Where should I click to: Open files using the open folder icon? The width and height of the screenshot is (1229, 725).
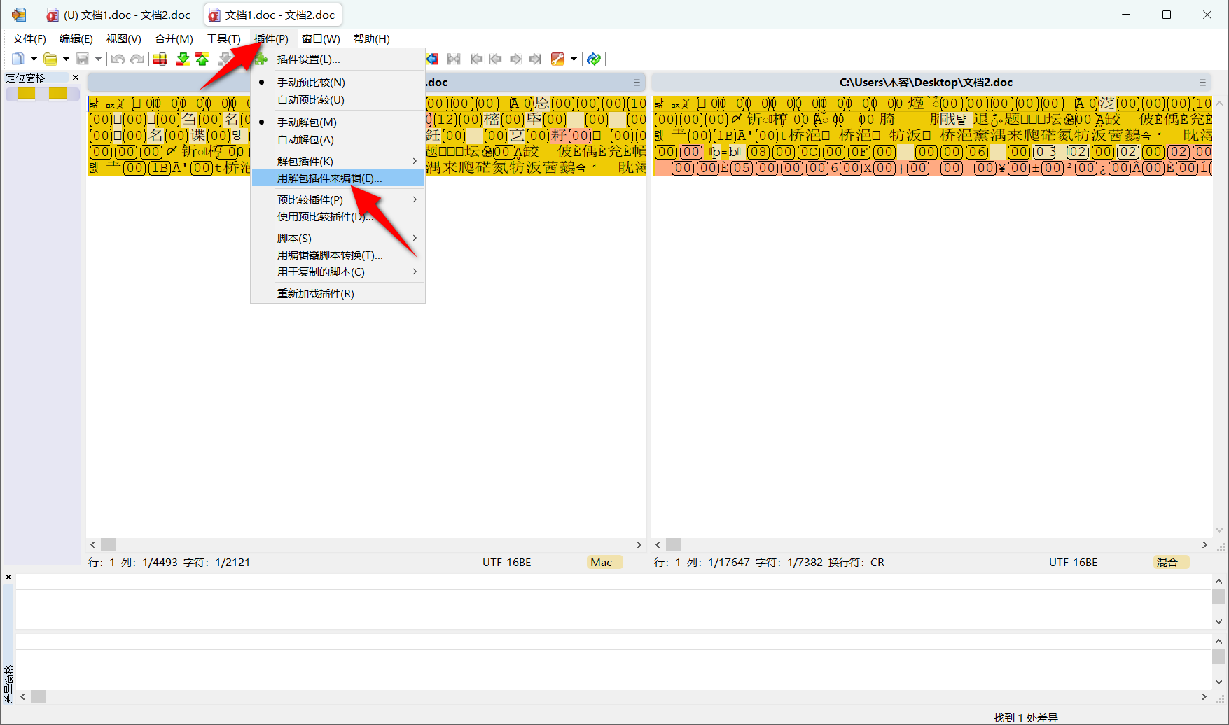coord(50,59)
